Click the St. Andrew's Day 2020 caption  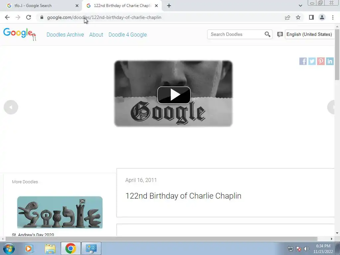pos(33,235)
